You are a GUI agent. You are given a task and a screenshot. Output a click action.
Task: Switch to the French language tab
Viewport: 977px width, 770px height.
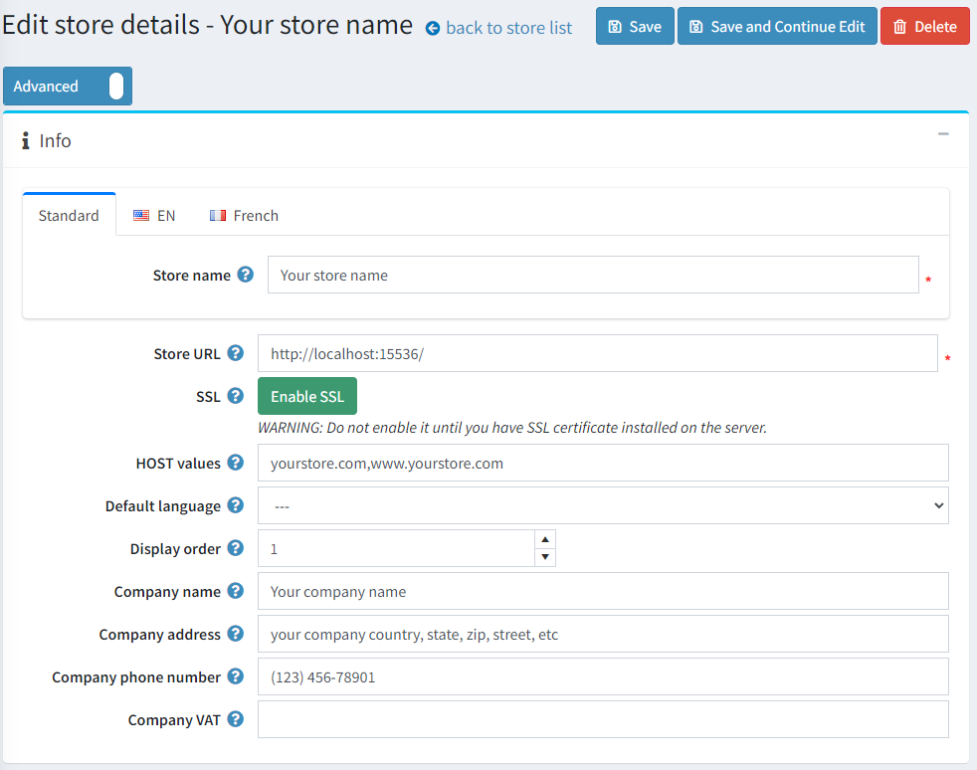coord(244,215)
